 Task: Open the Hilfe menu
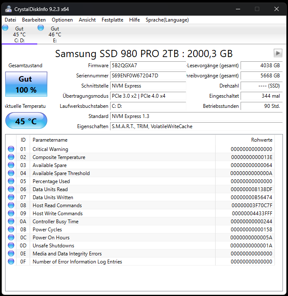click(x=134, y=20)
